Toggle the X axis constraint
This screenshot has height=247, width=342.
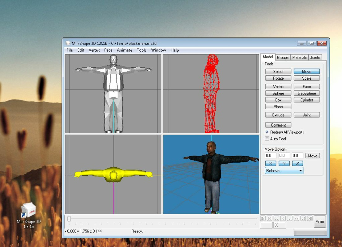[x=271, y=163]
